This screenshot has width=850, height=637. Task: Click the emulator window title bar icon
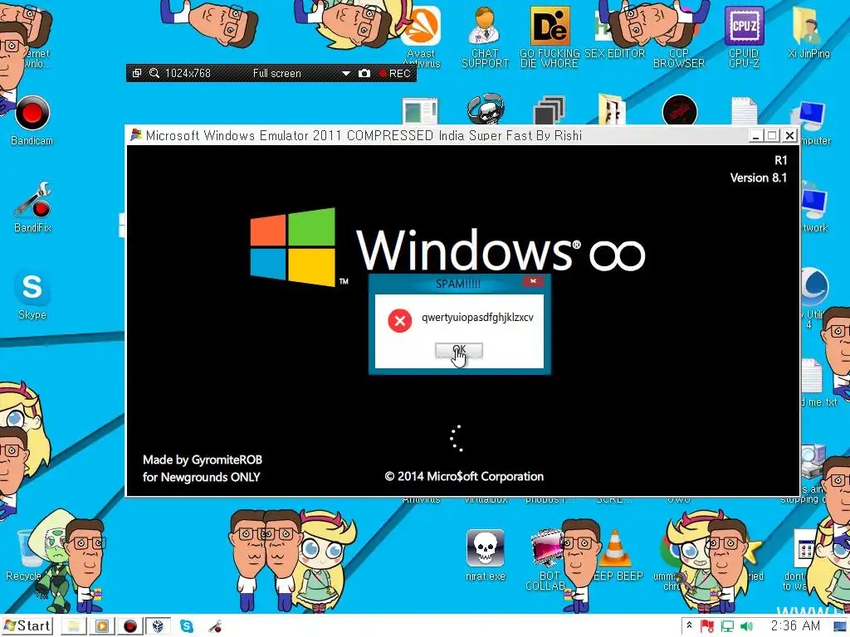[135, 135]
